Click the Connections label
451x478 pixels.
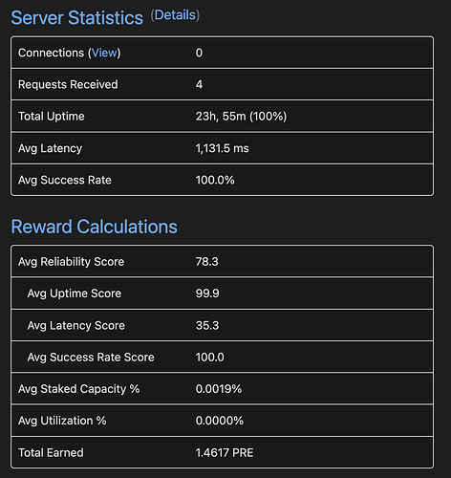pyautogui.click(x=51, y=53)
